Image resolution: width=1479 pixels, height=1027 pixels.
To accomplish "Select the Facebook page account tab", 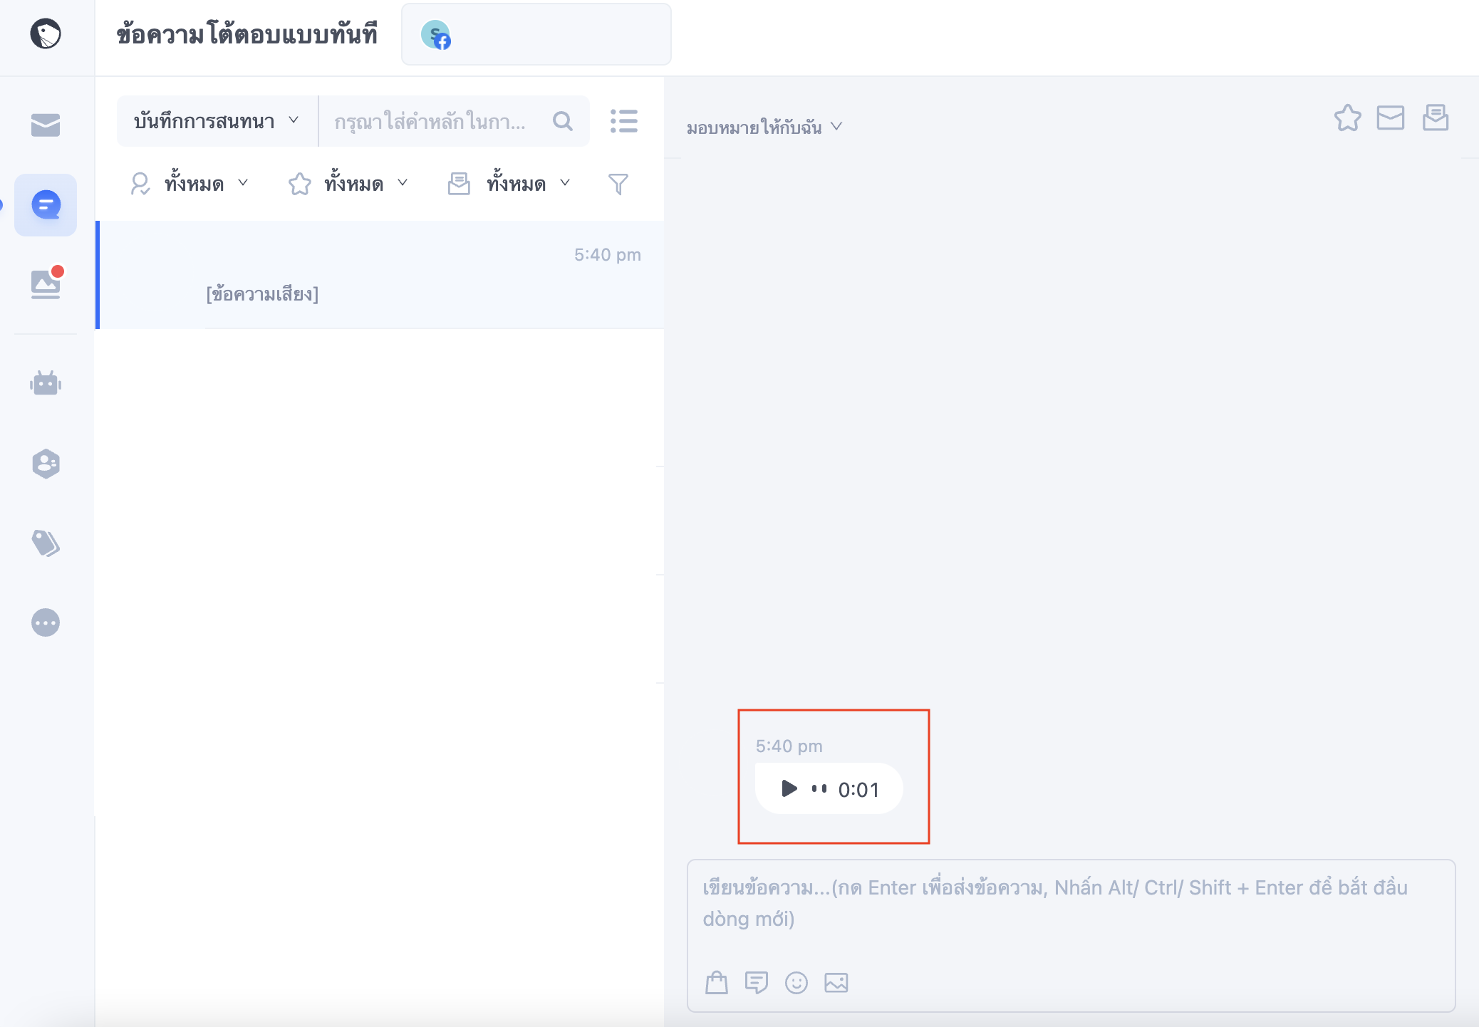I will click(x=536, y=34).
